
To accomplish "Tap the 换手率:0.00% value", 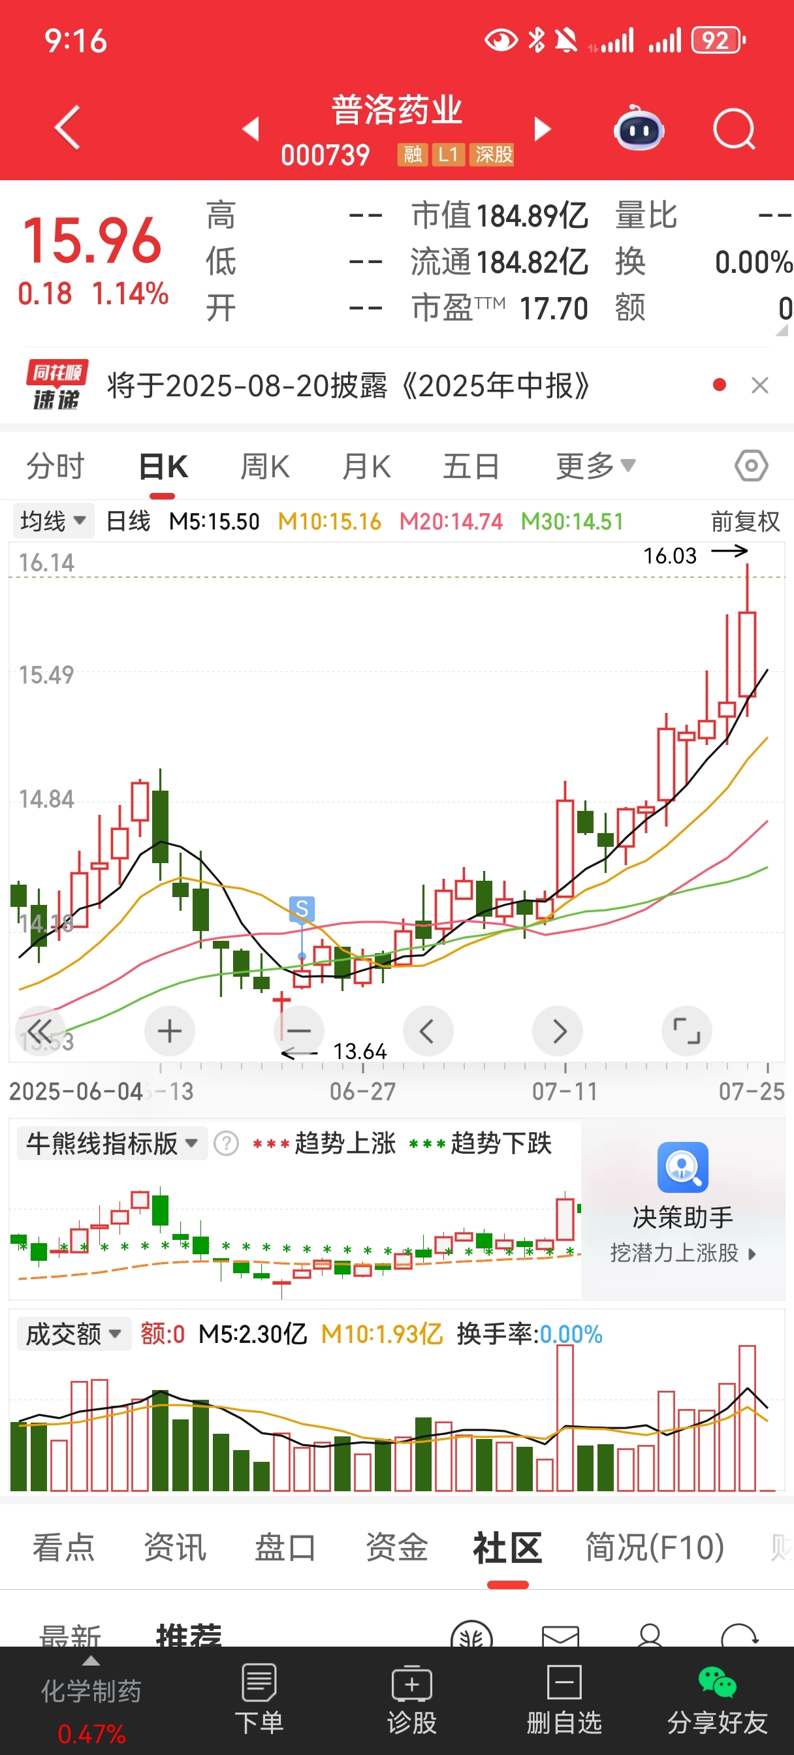I will (x=530, y=1334).
